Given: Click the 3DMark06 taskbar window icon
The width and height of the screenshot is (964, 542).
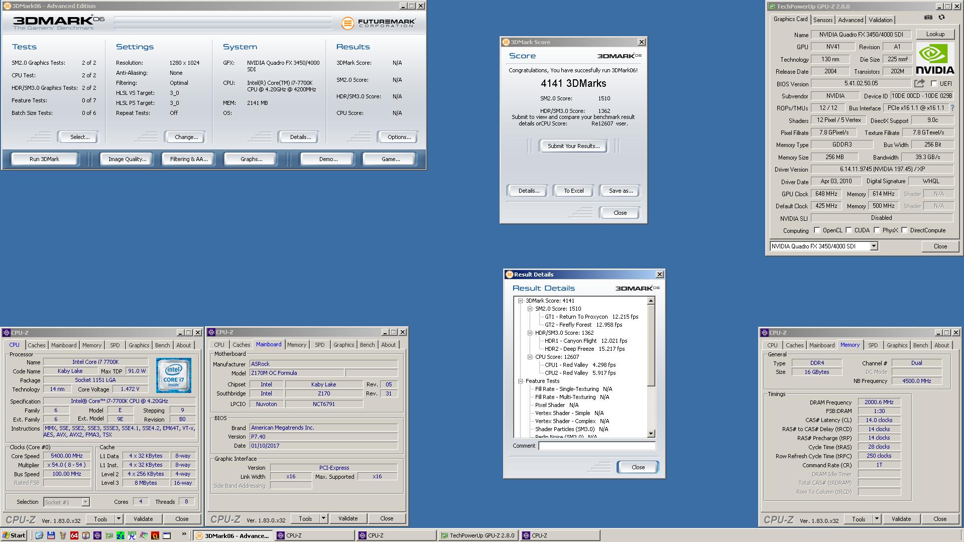Looking at the screenshot, I should [200, 535].
